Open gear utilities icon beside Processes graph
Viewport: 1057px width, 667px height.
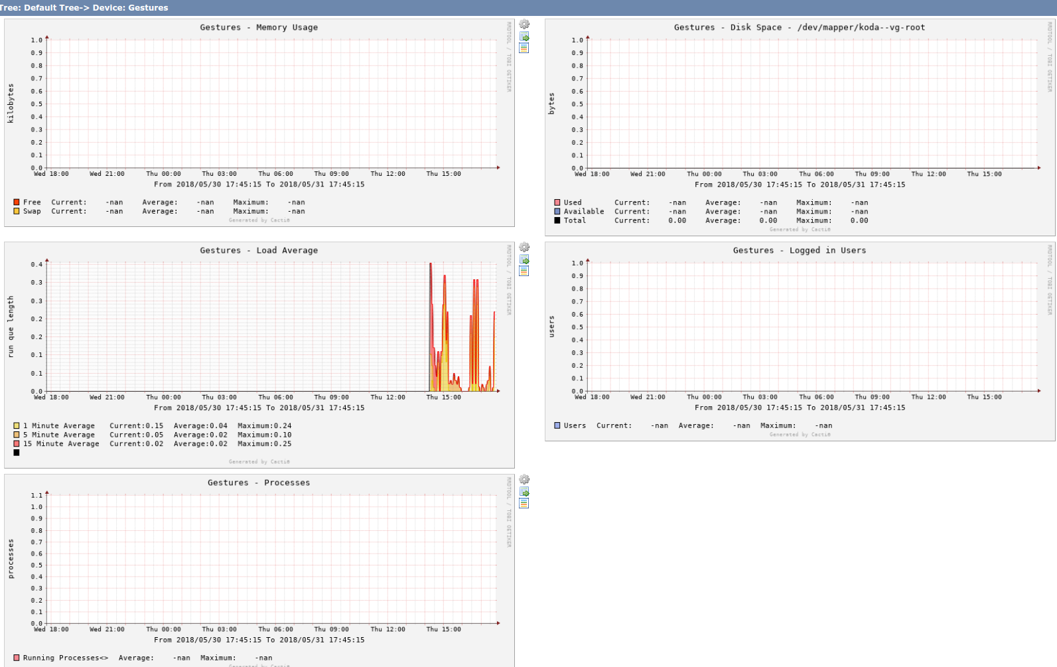(524, 480)
